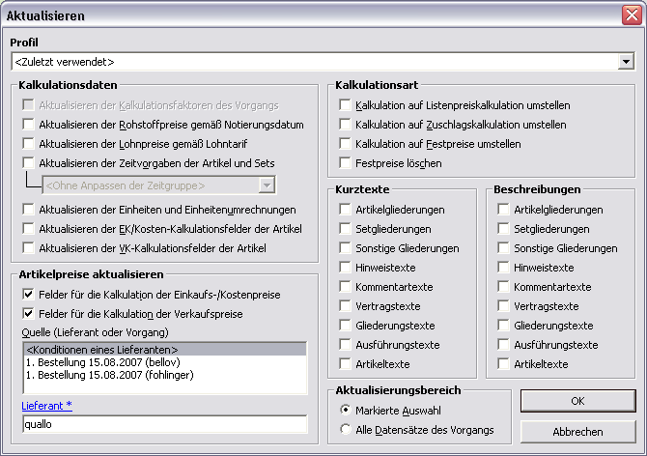
Task: Check Kommentartexte under Beschreibungen
Action: [503, 287]
